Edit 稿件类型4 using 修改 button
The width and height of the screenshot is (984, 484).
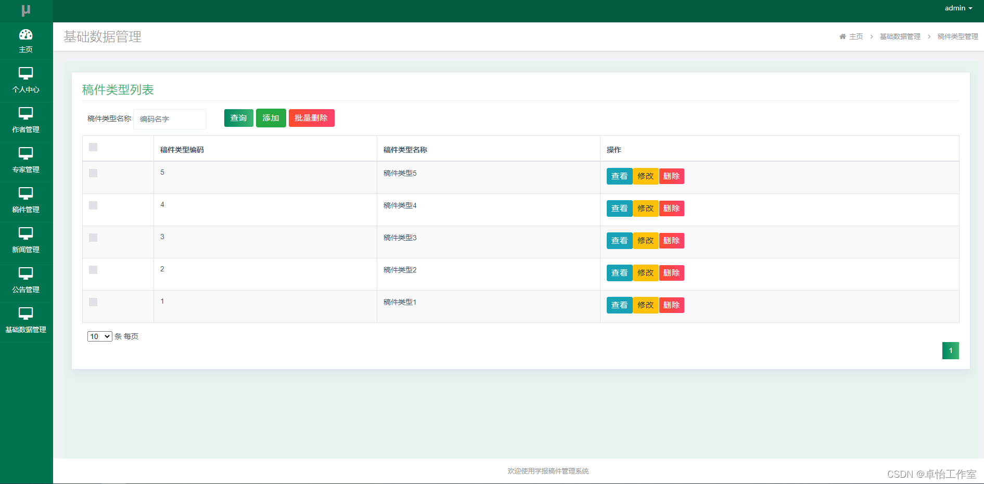point(646,208)
